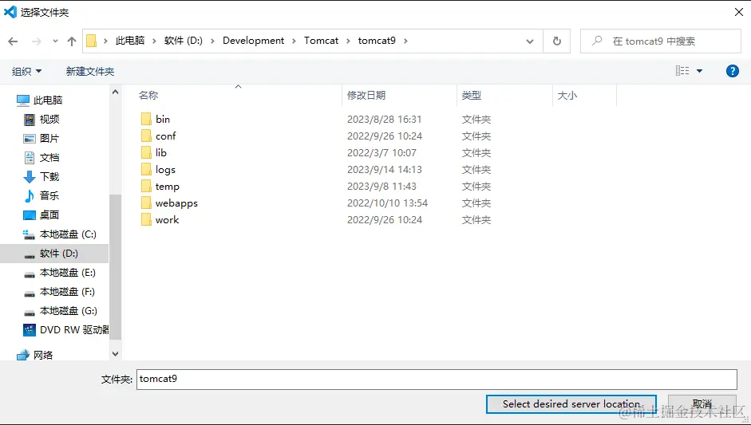Go back with the left arrow
Image resolution: width=751 pixels, height=425 pixels.
13,41
